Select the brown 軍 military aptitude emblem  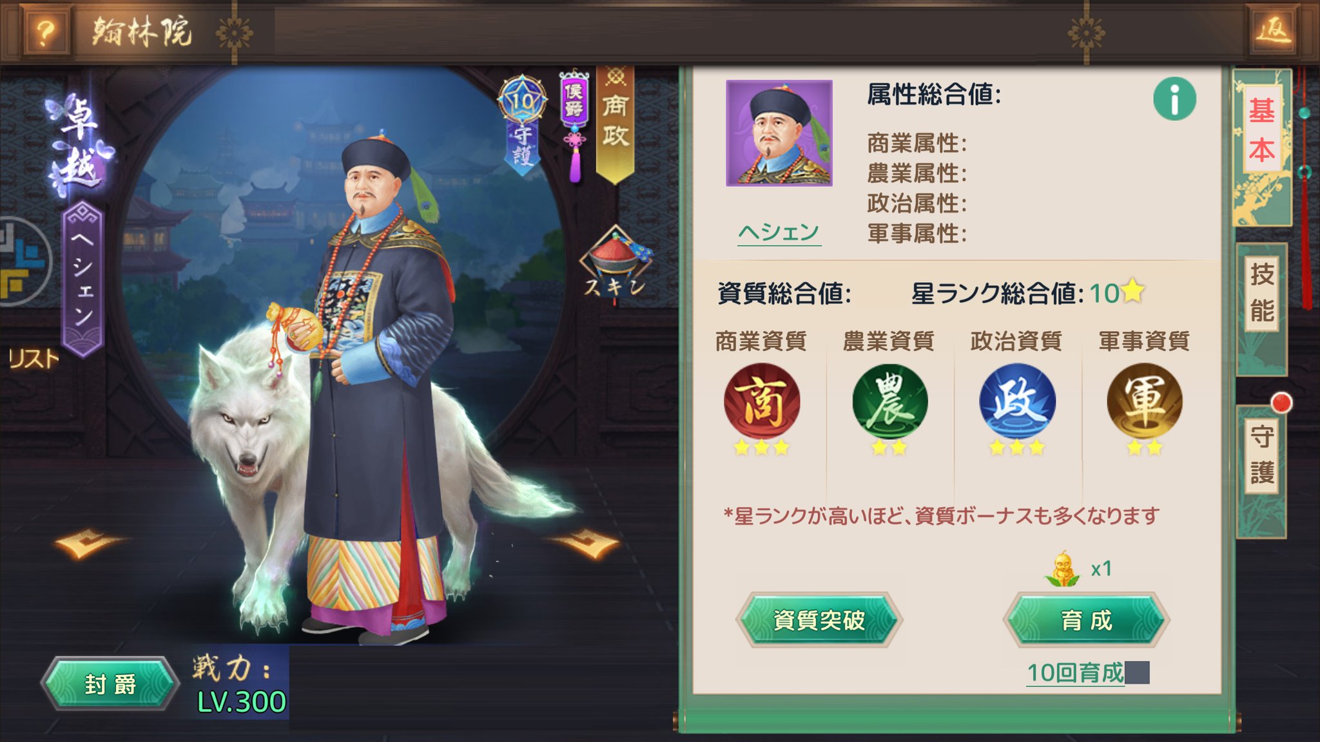1144,401
